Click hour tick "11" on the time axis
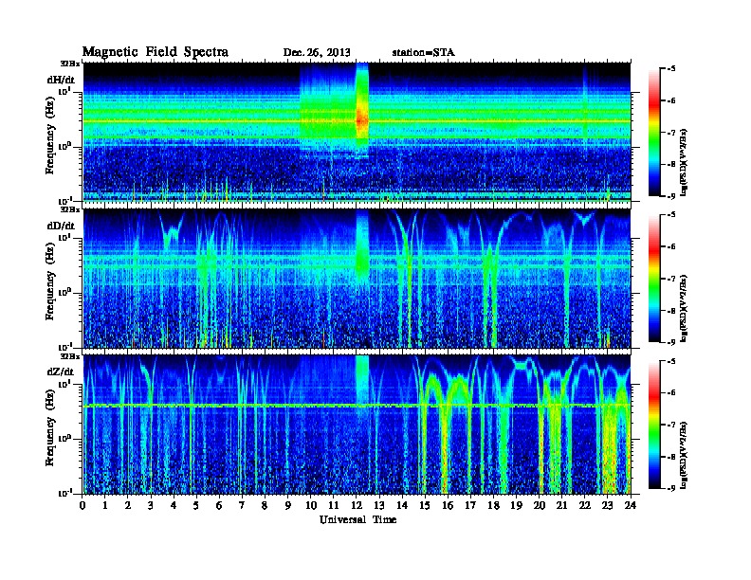This screenshot has height=580, width=751. [x=334, y=505]
